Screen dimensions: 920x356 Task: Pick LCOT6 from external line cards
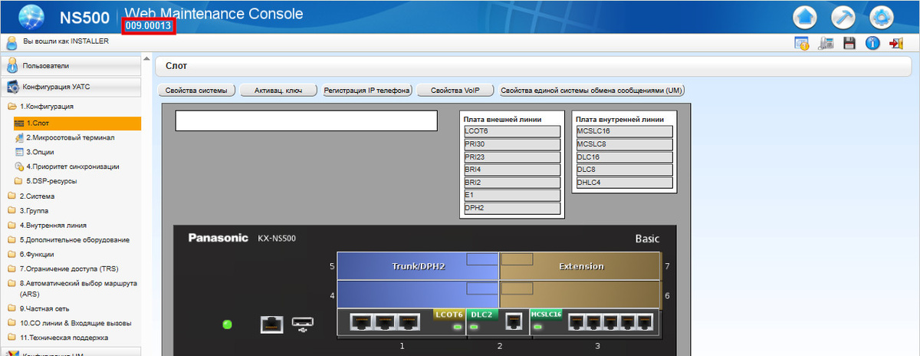pos(512,131)
